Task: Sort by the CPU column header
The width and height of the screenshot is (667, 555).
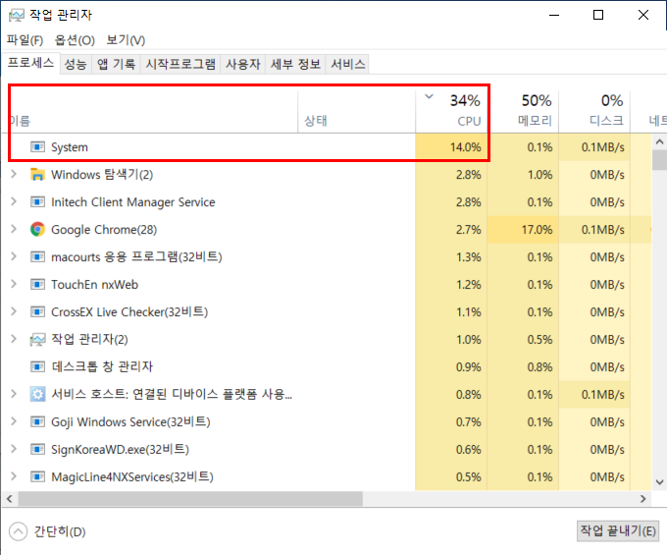Action: 452,111
